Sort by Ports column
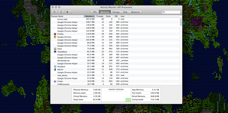The height and width of the screenshot is (113, 228). coord(109,16)
